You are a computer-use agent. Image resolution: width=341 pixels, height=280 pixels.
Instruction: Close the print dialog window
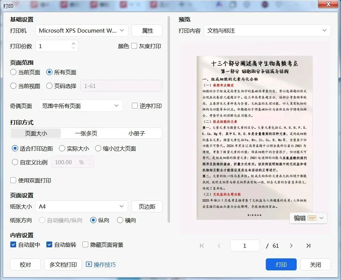[x=329, y=4]
